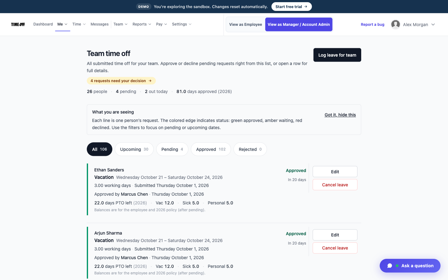
Task: Click the Arjun Sharma name
Action: tap(108, 233)
